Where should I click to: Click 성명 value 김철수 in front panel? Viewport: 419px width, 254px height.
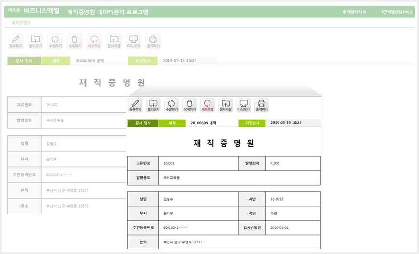[x=168, y=199]
